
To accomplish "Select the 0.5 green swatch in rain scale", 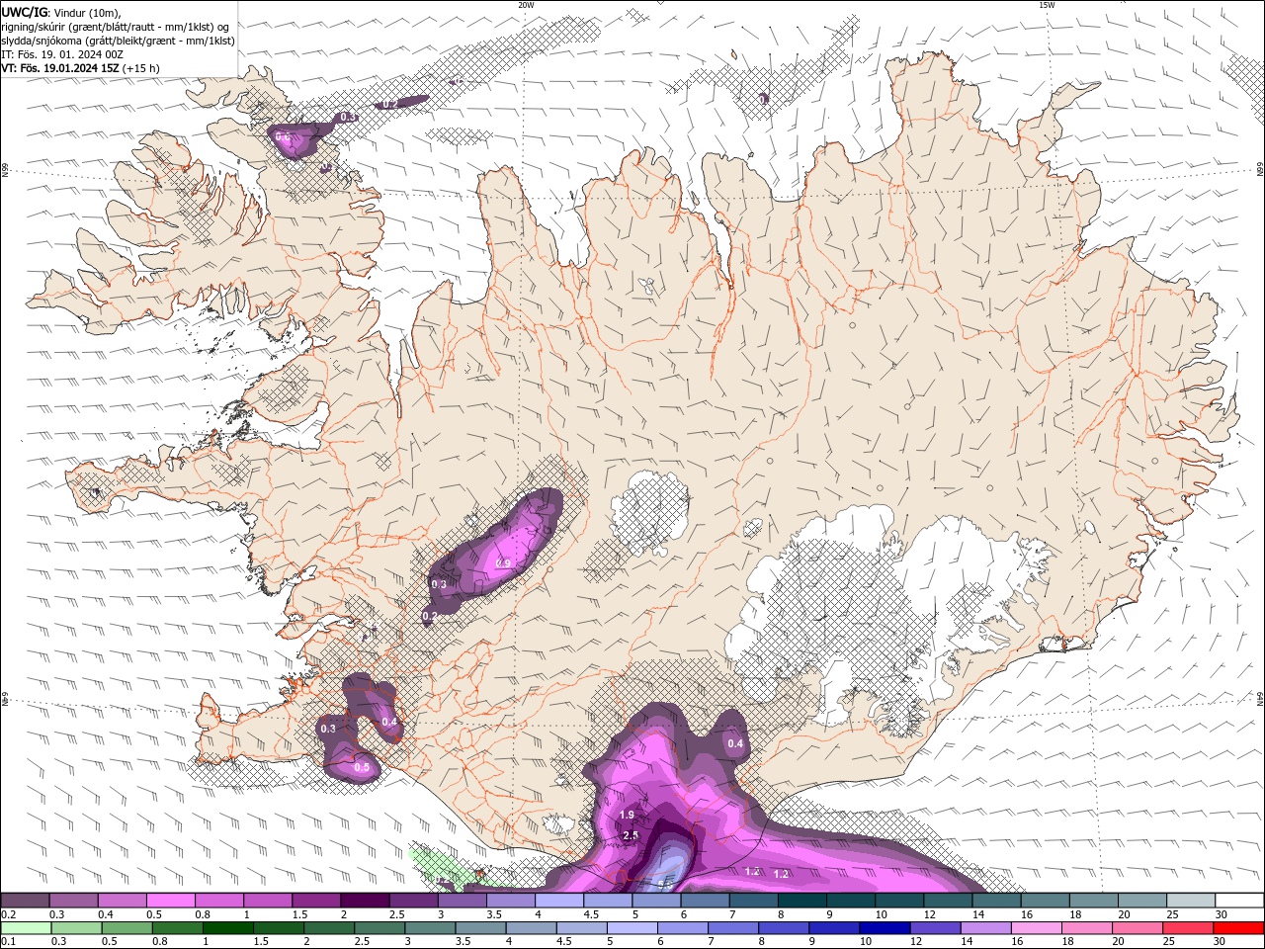I will point(126,928).
